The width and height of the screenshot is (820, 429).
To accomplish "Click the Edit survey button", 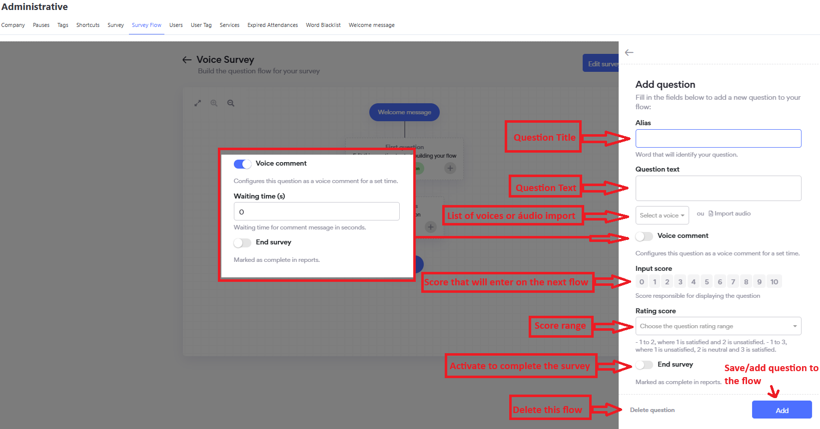I will click(601, 63).
